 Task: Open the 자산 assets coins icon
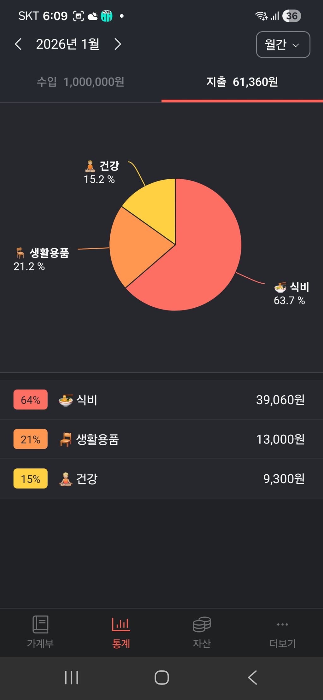point(202,624)
